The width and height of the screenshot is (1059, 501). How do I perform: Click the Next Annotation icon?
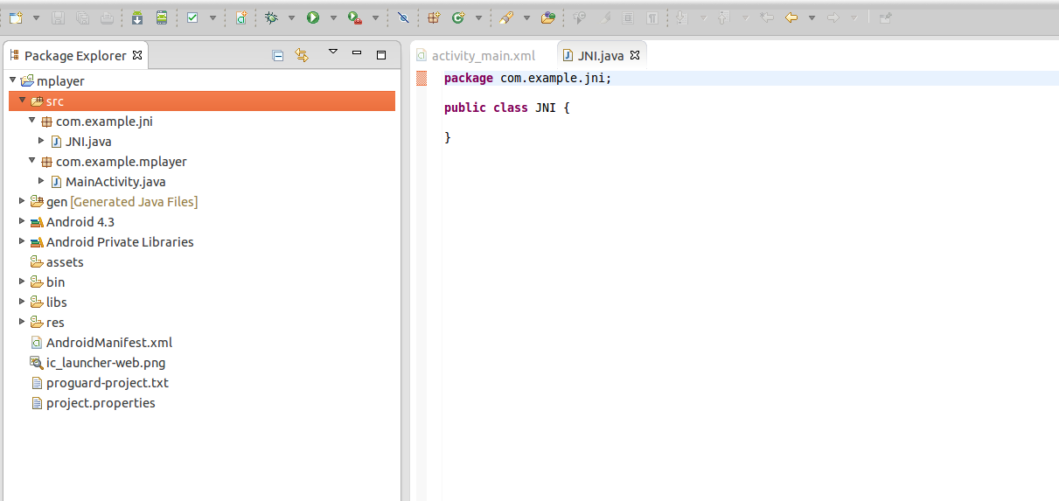coord(682,17)
